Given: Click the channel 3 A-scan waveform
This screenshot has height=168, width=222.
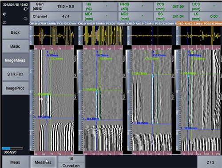Looking at the screenshot, I should click(x=152, y=36).
